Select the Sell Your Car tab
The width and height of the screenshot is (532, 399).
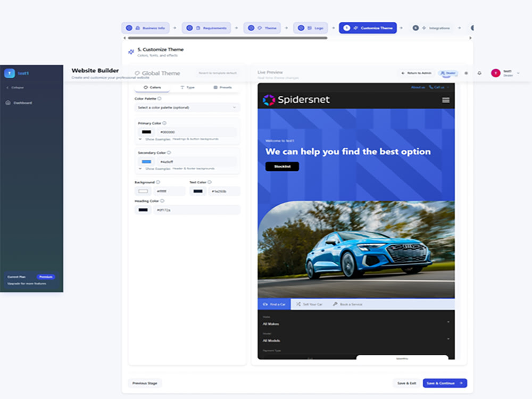[x=309, y=304]
